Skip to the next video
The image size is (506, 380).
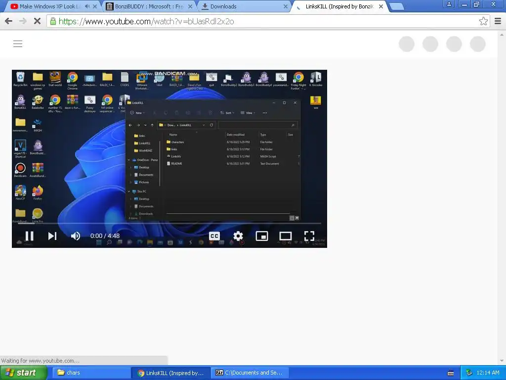pyautogui.click(x=52, y=236)
